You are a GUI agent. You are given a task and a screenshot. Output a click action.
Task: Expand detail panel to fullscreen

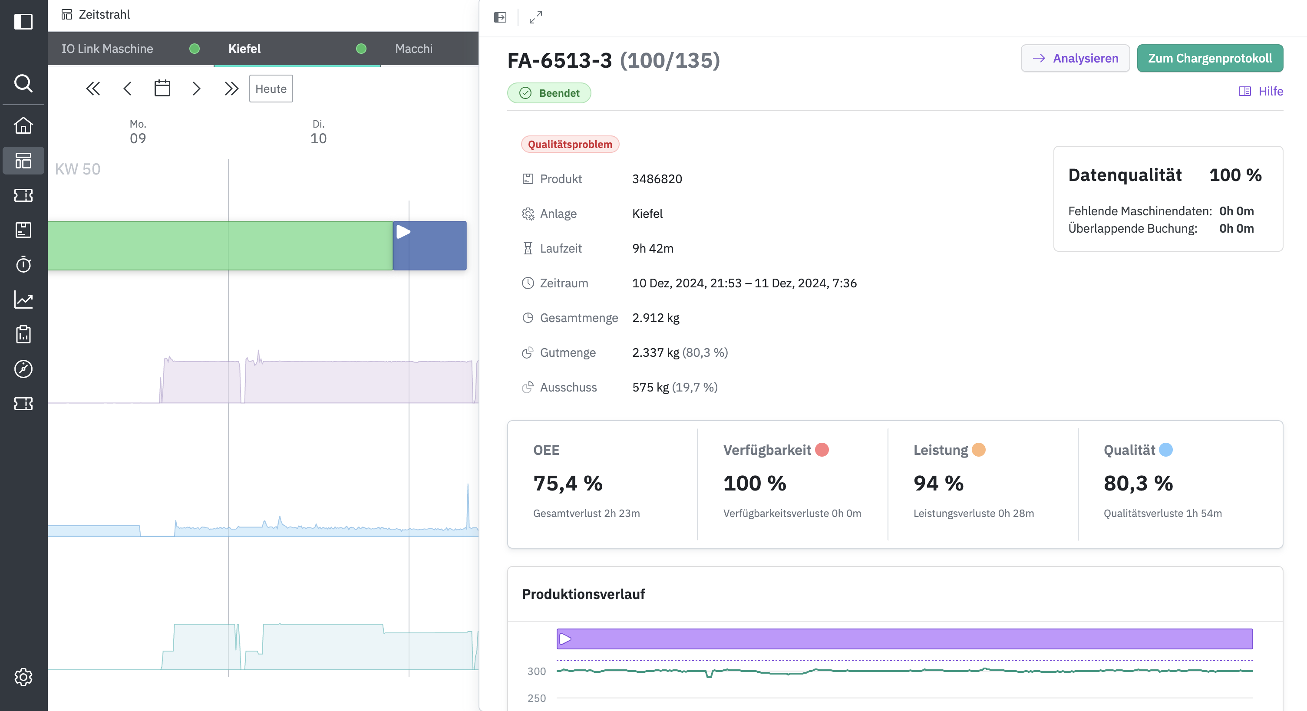pyautogui.click(x=535, y=17)
